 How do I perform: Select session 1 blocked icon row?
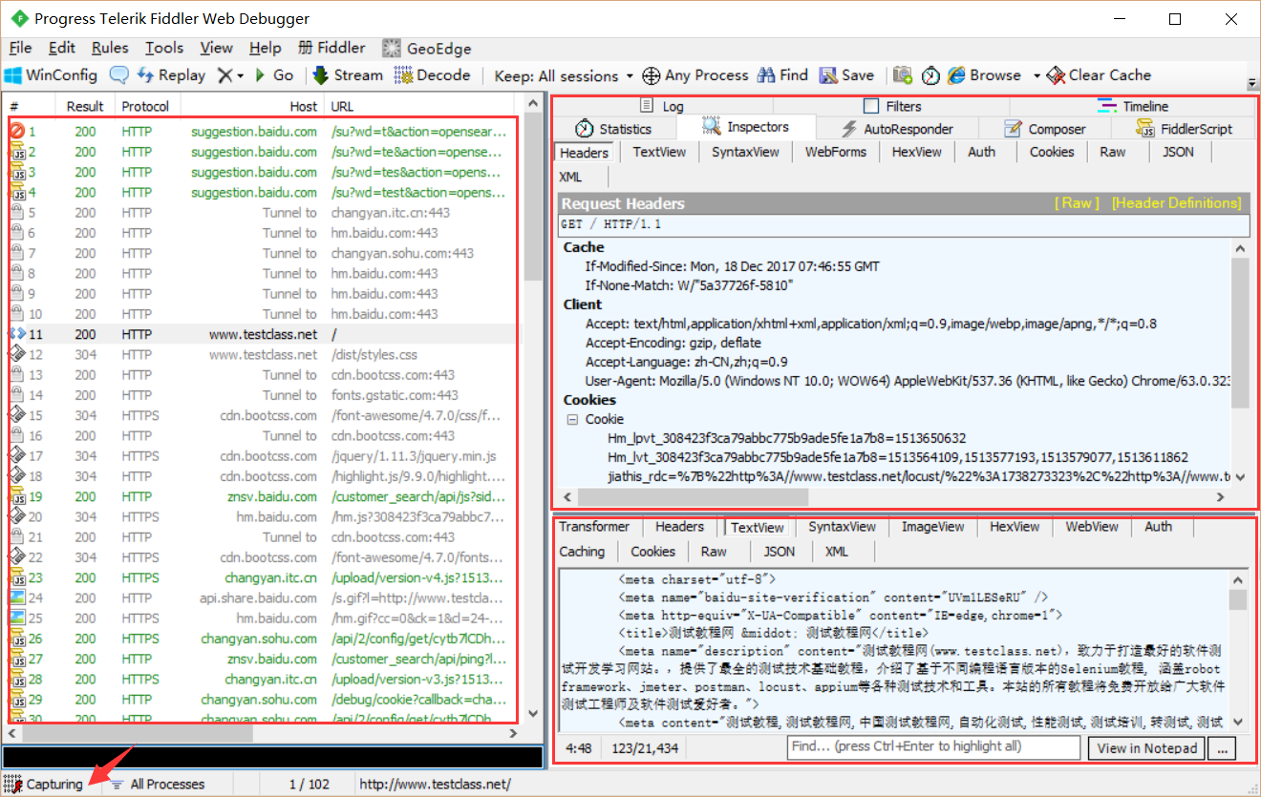pos(263,132)
